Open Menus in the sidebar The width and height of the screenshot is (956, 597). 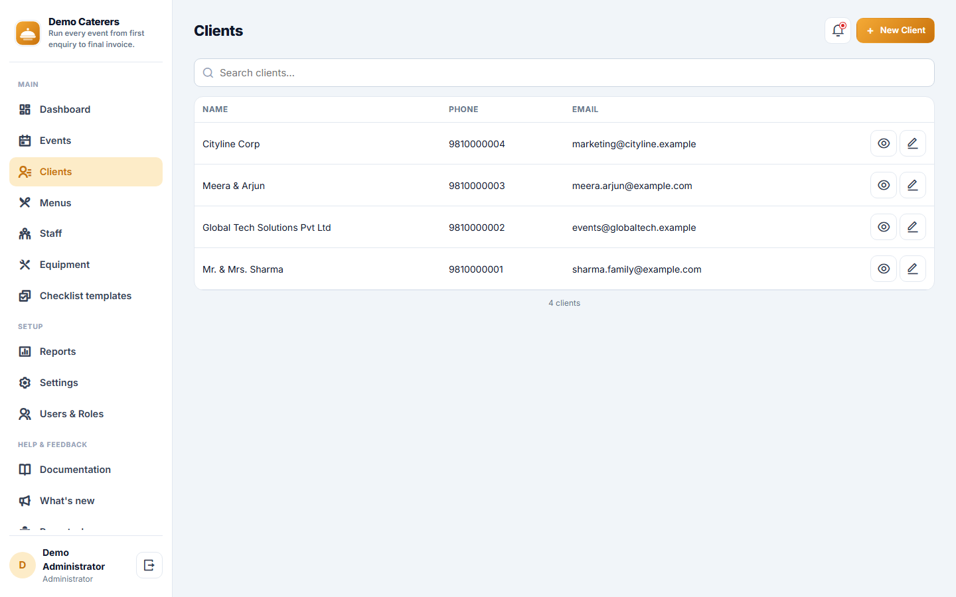(86, 203)
